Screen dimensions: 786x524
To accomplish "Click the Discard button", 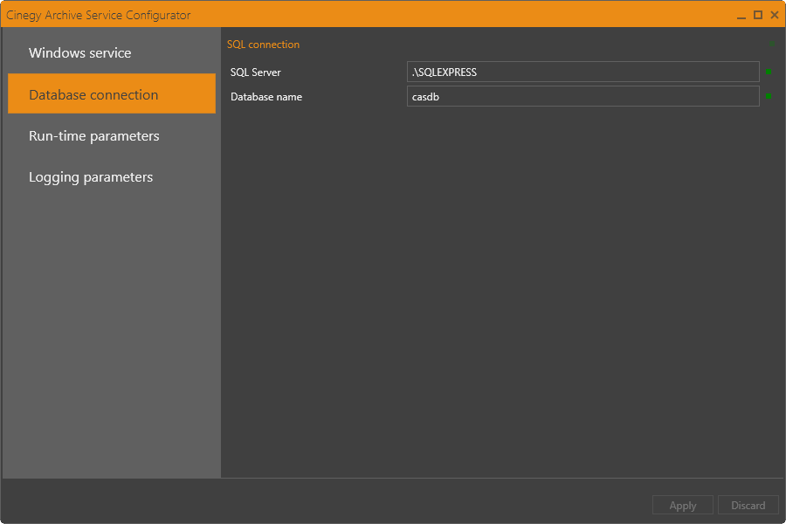I will point(748,505).
